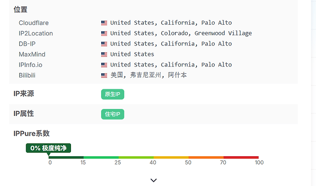Click the flag icon in DB-IP row
The width and height of the screenshot is (316, 186).
coord(104,44)
